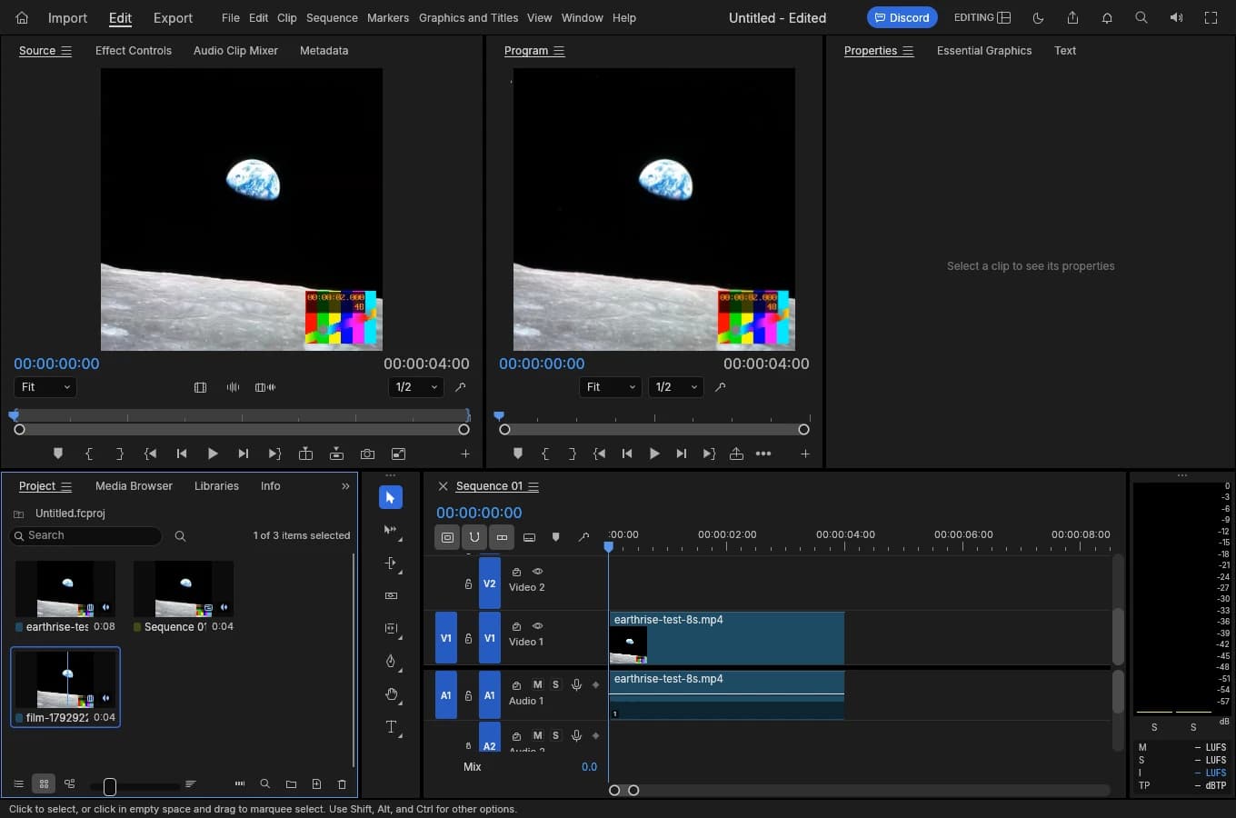Viewport: 1236px width, 818px height.
Task: Toggle dark mode moon icon
Action: 1038,17
